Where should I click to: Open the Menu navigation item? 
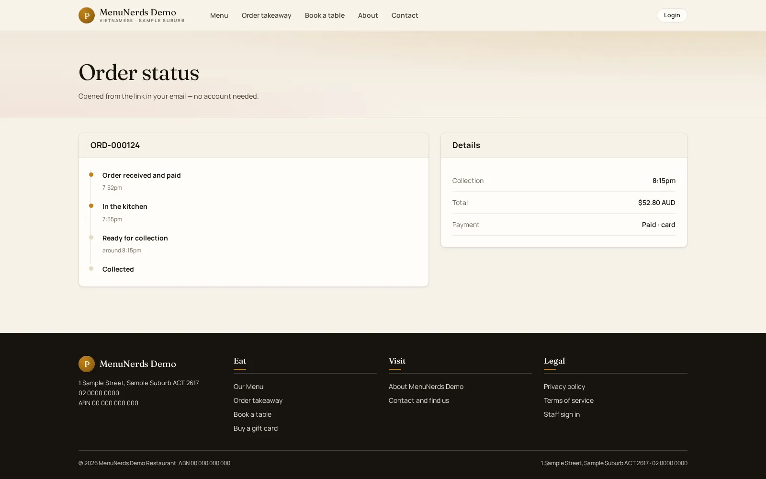(x=219, y=15)
